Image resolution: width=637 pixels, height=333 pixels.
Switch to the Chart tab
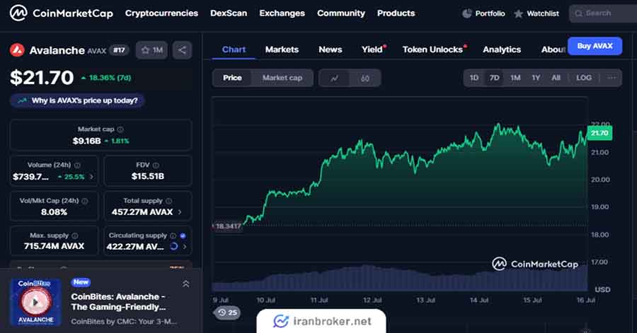(x=234, y=49)
